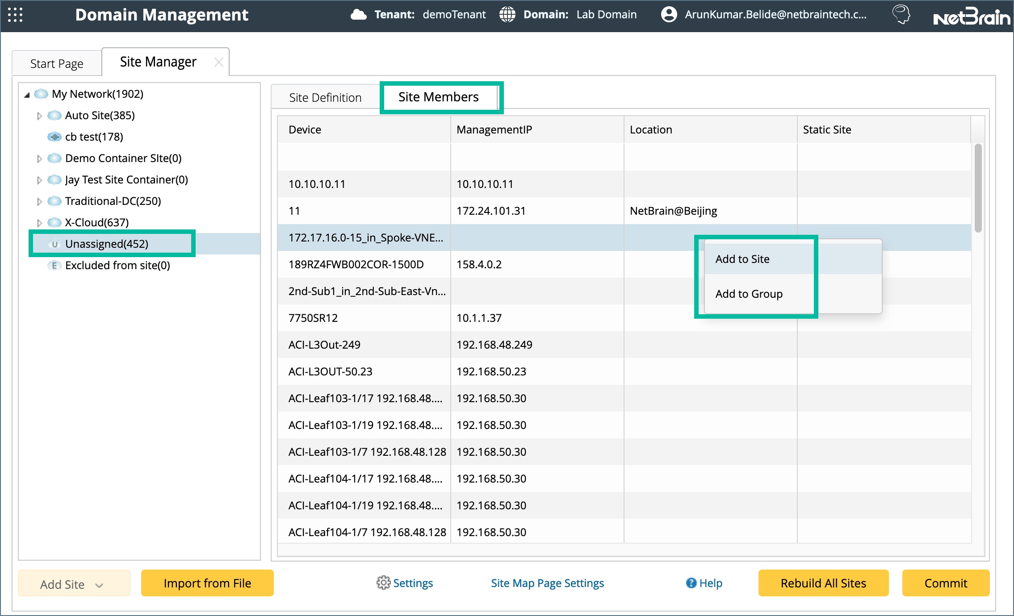Screen dimensions: 1014x616
Task: Select device row 11
Action: pos(624,211)
